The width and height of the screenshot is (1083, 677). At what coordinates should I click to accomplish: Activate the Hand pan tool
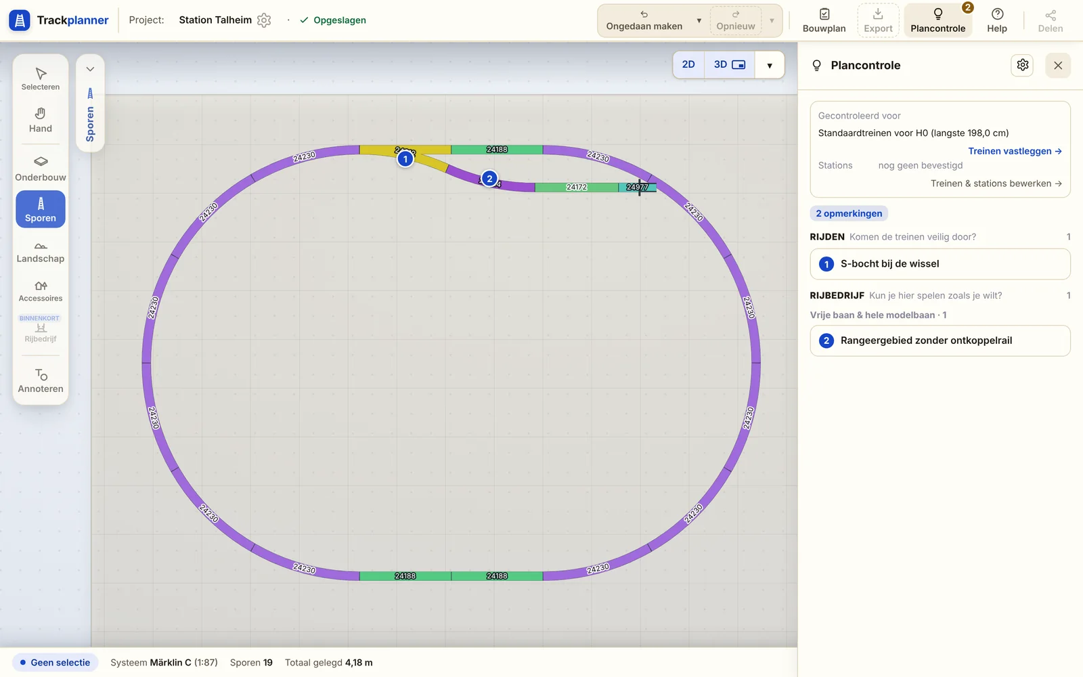41,120
